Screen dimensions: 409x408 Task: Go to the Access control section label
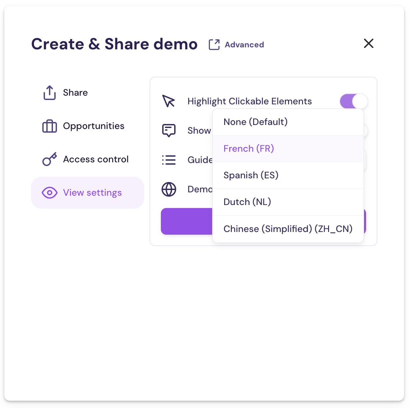[96, 159]
